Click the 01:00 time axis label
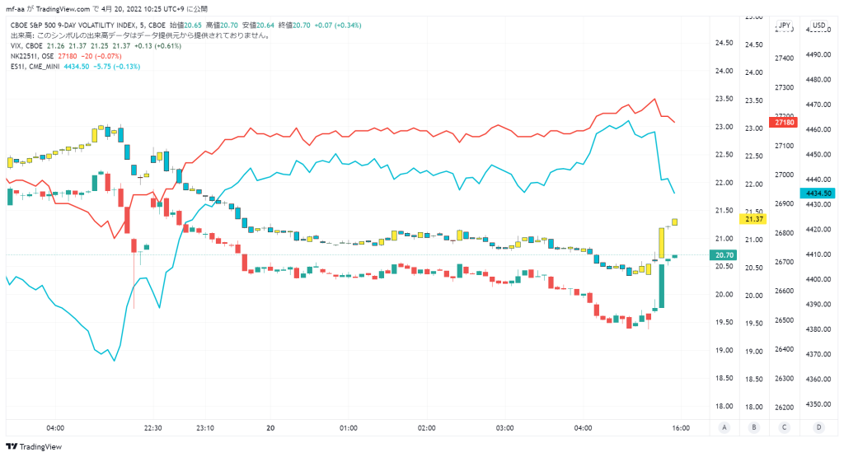 click(349, 428)
